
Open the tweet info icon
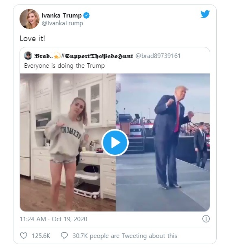pyautogui.click(x=206, y=219)
